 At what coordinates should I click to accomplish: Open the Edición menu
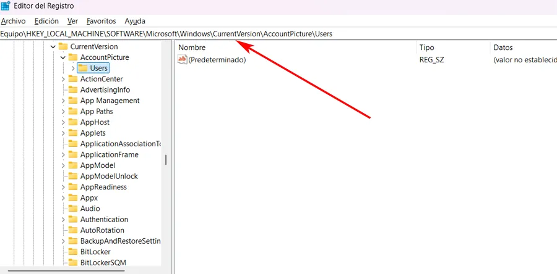click(46, 21)
